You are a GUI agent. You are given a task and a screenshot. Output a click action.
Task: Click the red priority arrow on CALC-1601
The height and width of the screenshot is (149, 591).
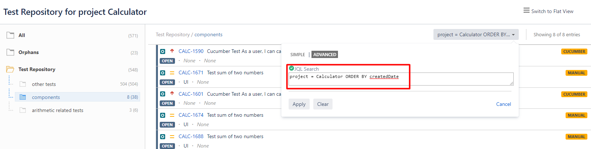[172, 94]
